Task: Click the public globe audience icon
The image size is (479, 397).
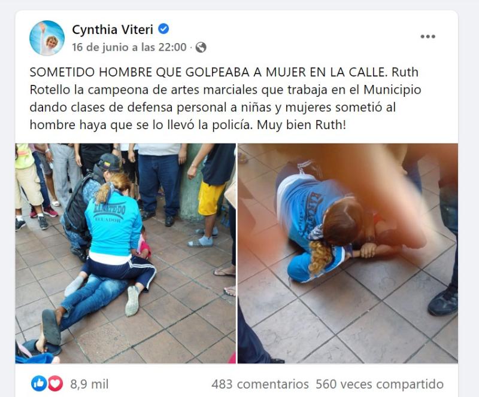Action: pyautogui.click(x=201, y=47)
